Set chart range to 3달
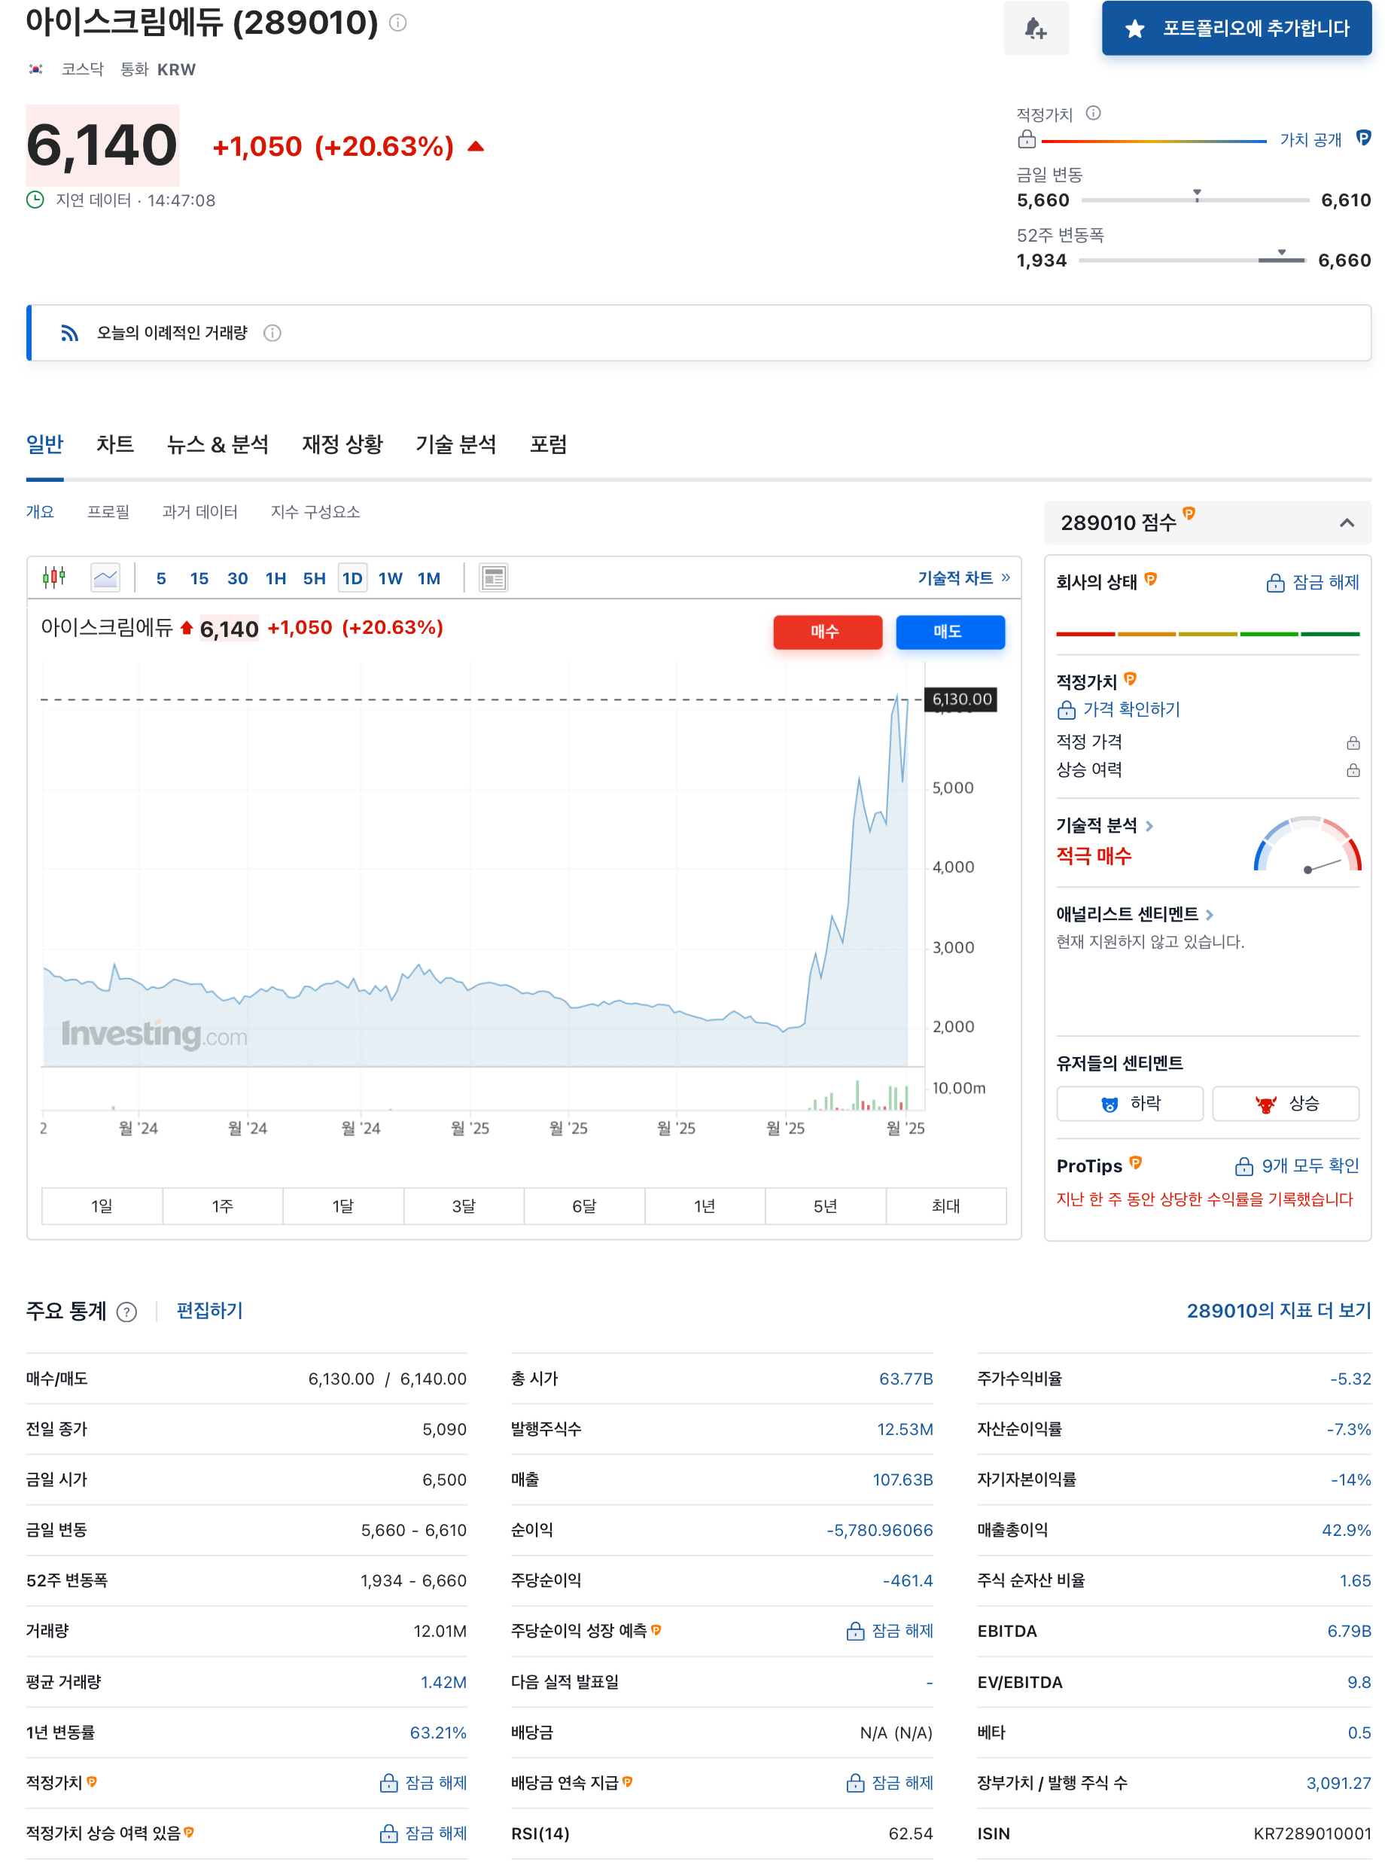 tap(464, 1206)
